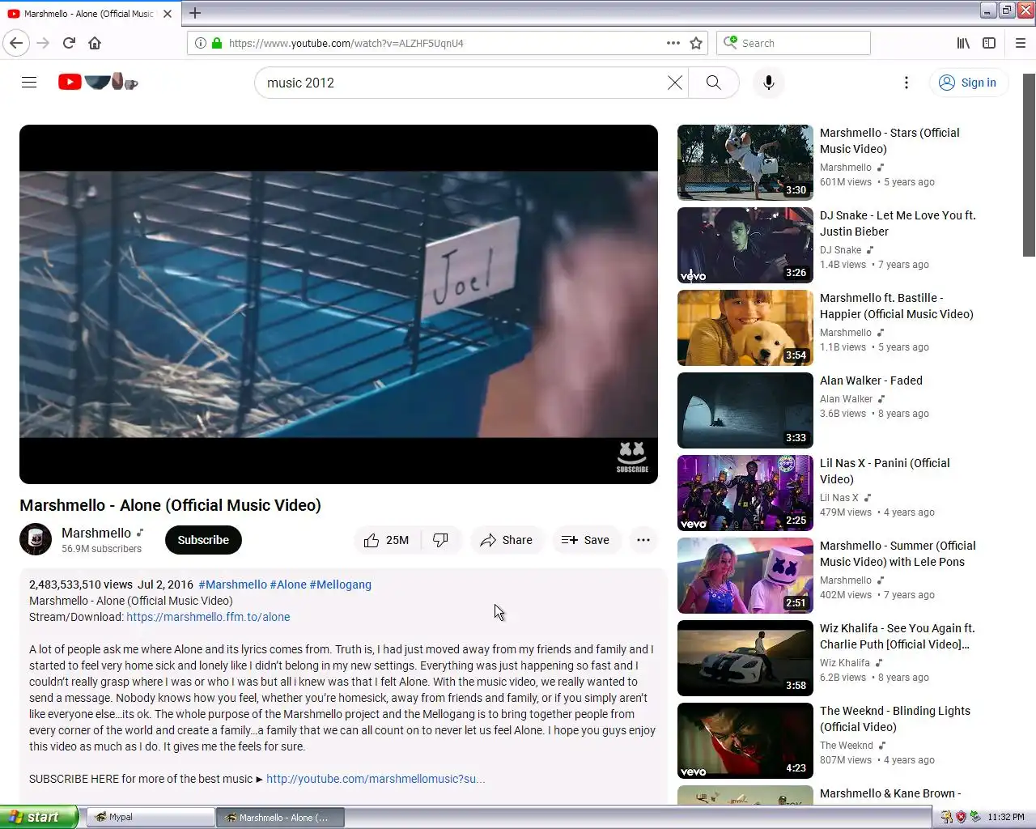This screenshot has width=1036, height=829.
Task: Open the Windows start button
Action: (39, 817)
